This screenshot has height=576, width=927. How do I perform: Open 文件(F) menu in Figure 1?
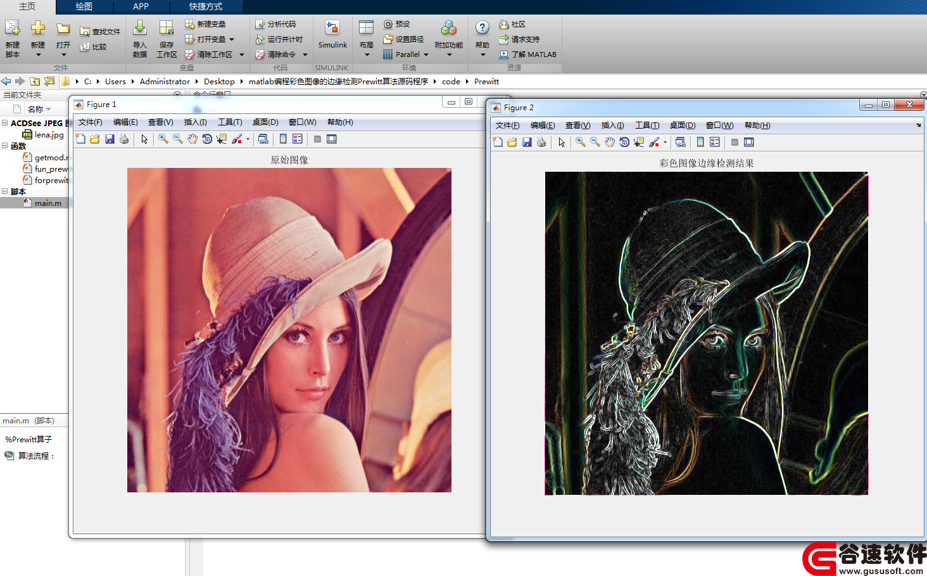[x=90, y=122]
